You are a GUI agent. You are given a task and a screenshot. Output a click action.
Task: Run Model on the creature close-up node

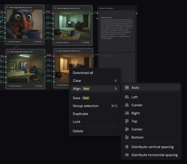point(37,42)
